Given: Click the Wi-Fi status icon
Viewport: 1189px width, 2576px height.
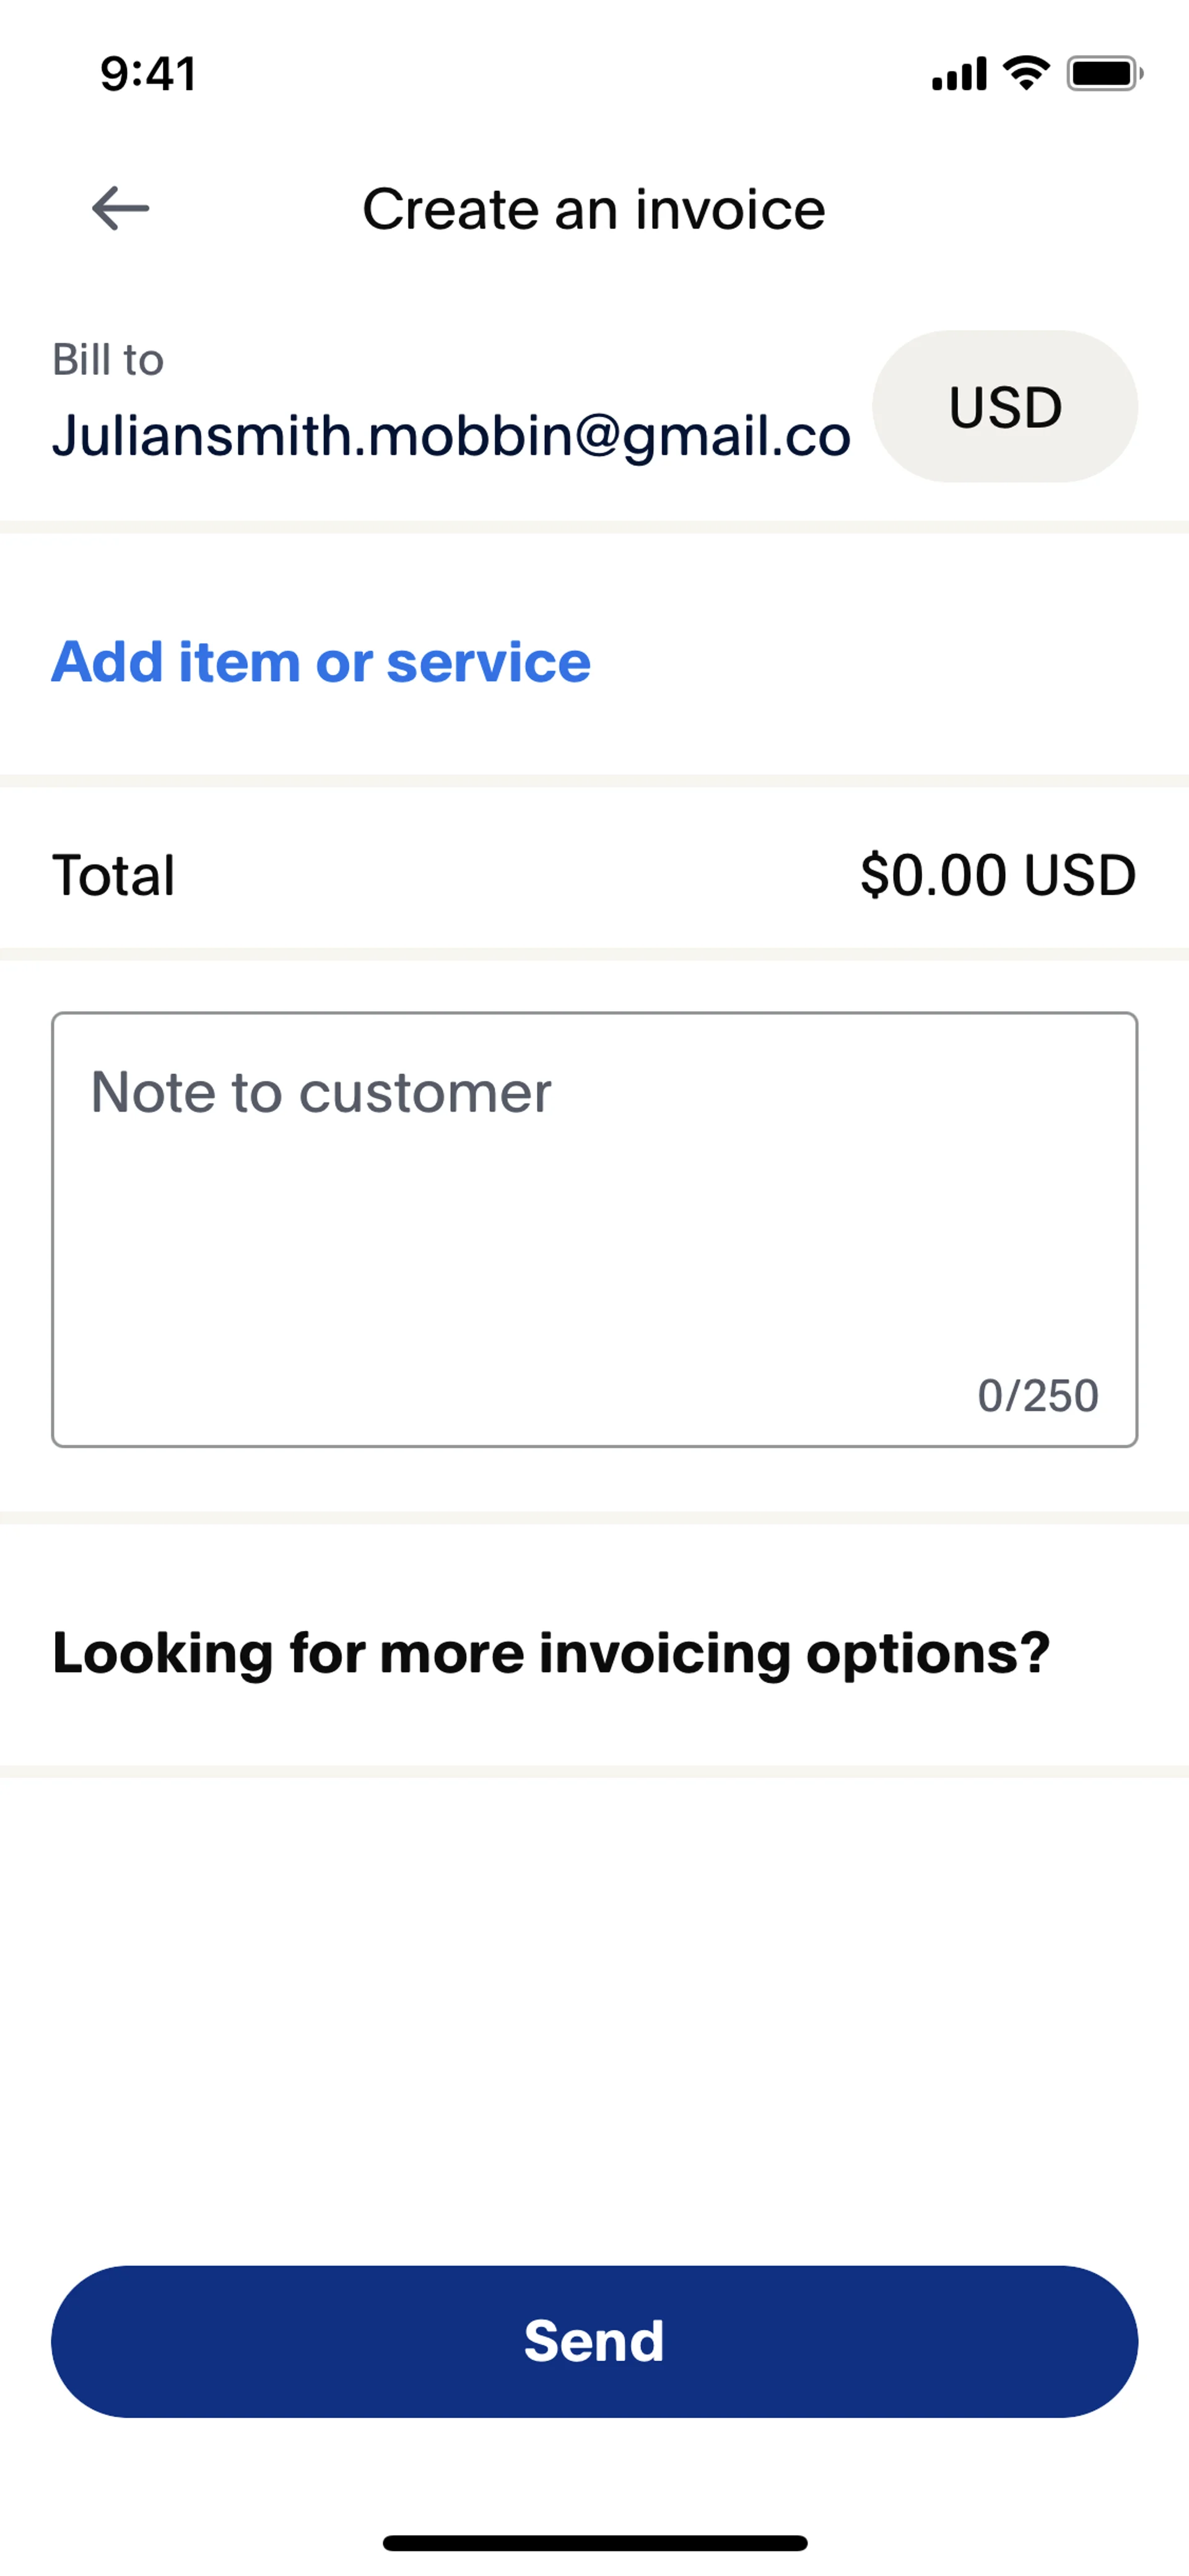Looking at the screenshot, I should (1026, 73).
